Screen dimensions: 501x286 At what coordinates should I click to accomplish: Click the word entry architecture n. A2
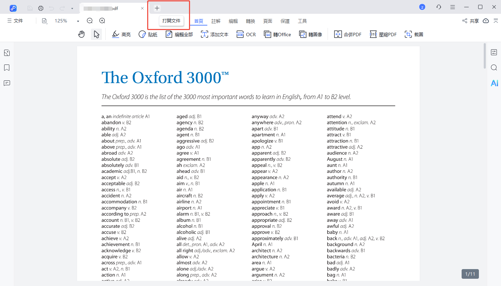[x=271, y=257]
